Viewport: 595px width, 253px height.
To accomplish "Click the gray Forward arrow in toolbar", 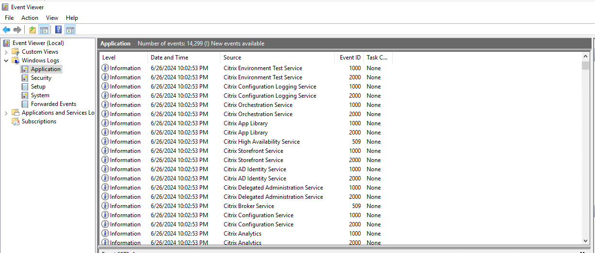I will click(x=17, y=30).
